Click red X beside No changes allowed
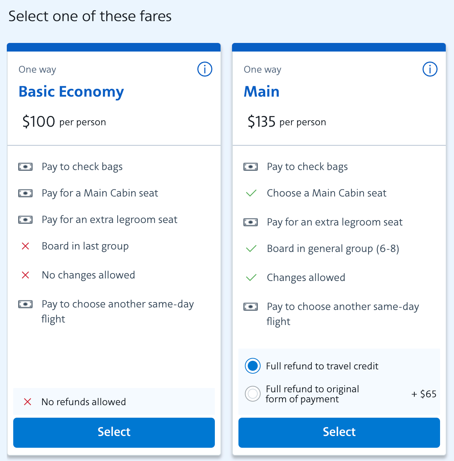 [x=25, y=275]
